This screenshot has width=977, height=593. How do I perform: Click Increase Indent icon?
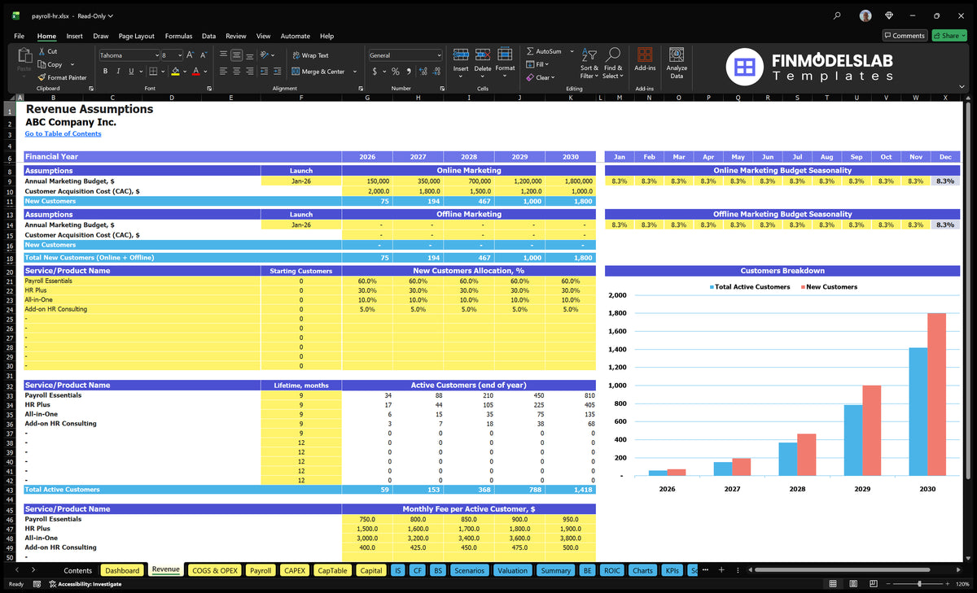277,72
